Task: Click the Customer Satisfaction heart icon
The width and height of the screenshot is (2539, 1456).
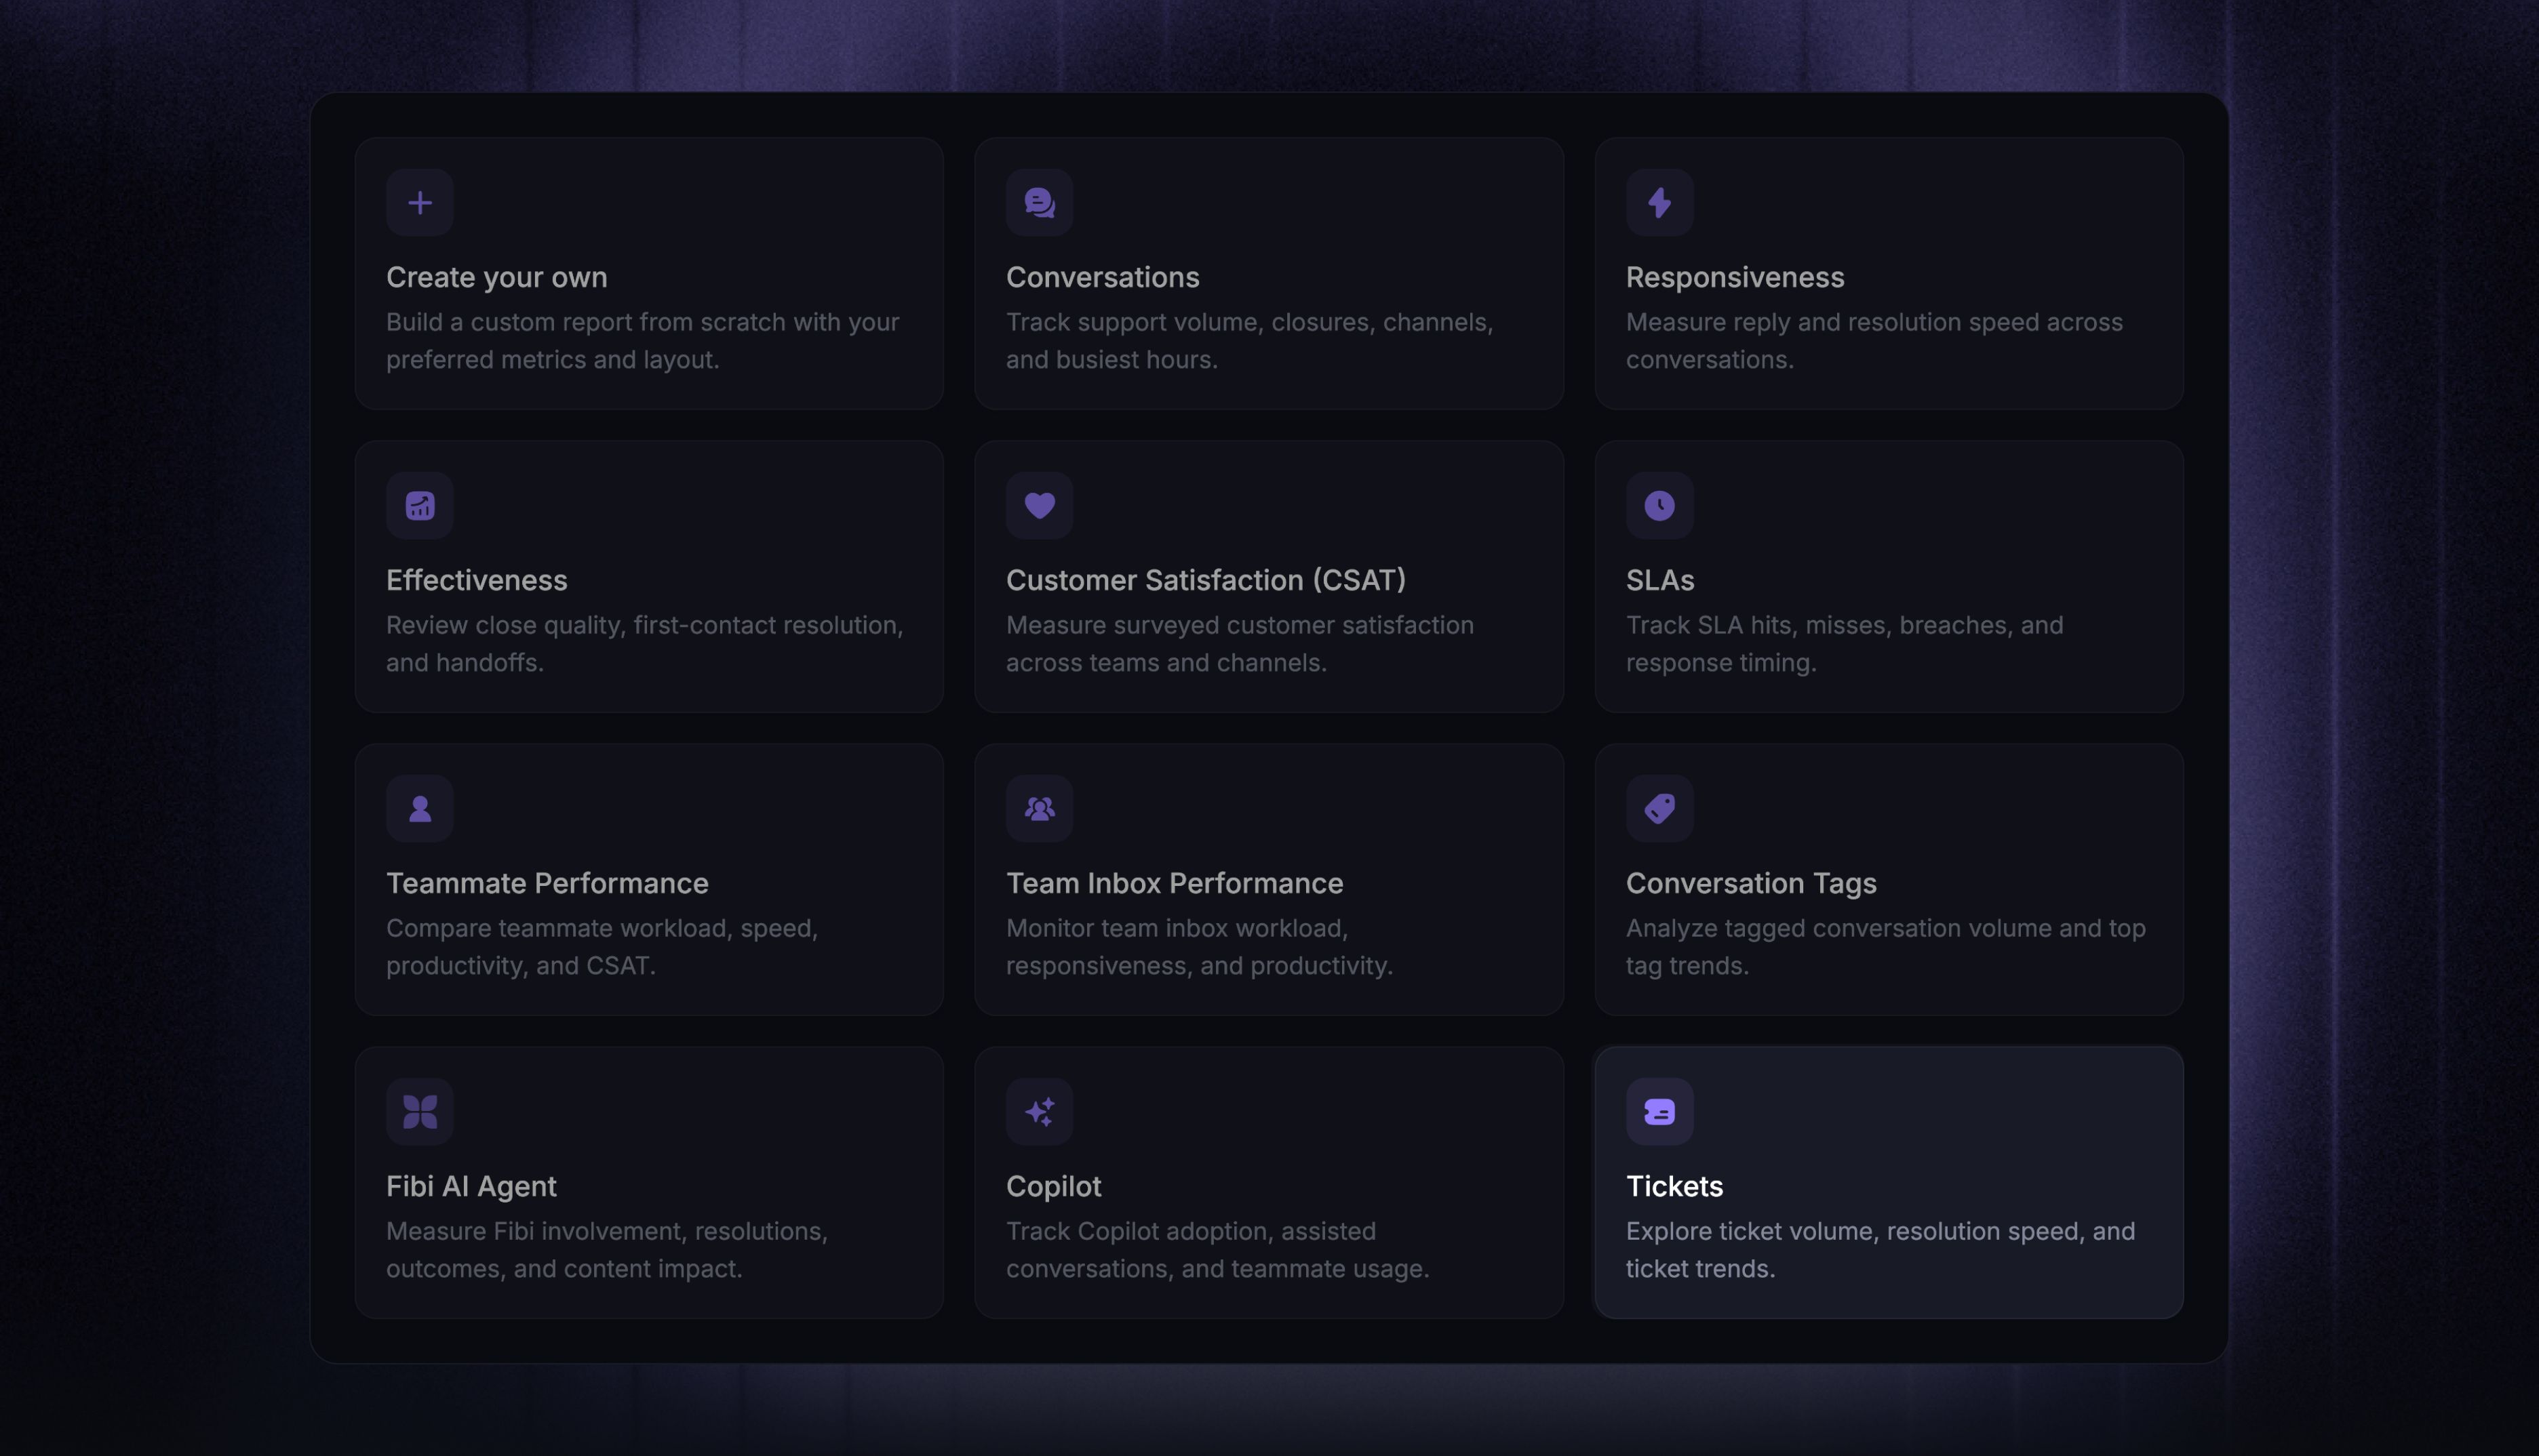Action: tap(1040, 506)
